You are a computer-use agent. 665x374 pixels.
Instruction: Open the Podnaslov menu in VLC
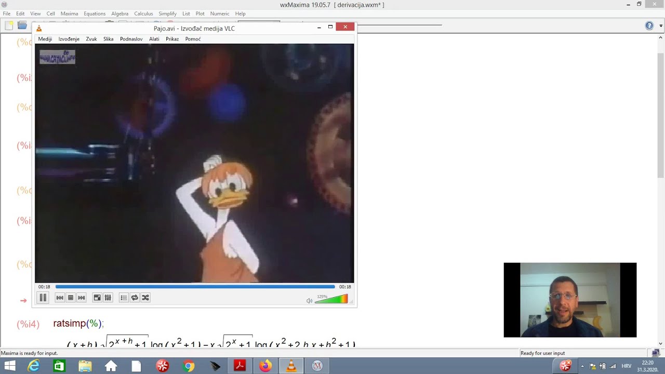[131, 39]
